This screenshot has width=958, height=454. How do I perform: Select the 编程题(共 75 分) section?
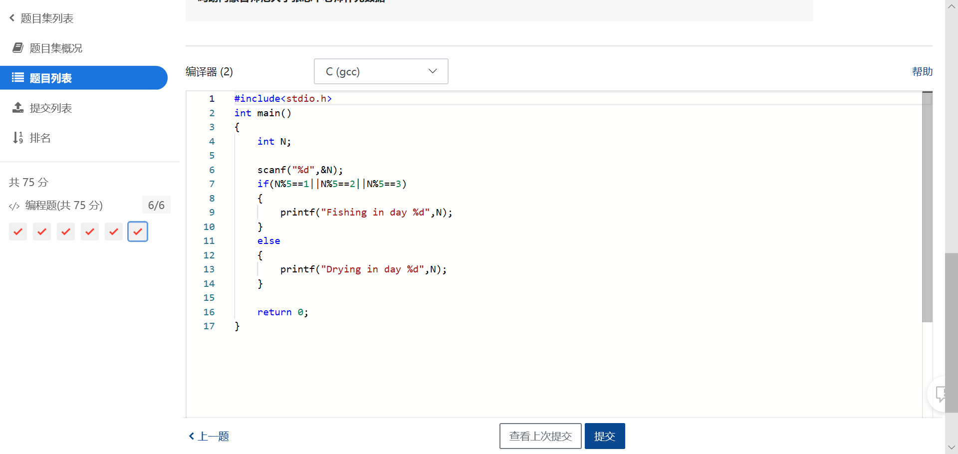64,206
